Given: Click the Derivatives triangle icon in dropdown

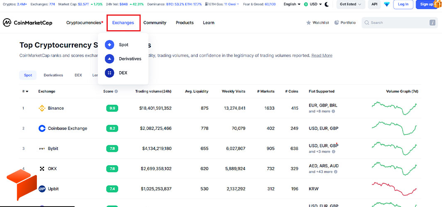Looking at the screenshot, I should pyautogui.click(x=109, y=59).
